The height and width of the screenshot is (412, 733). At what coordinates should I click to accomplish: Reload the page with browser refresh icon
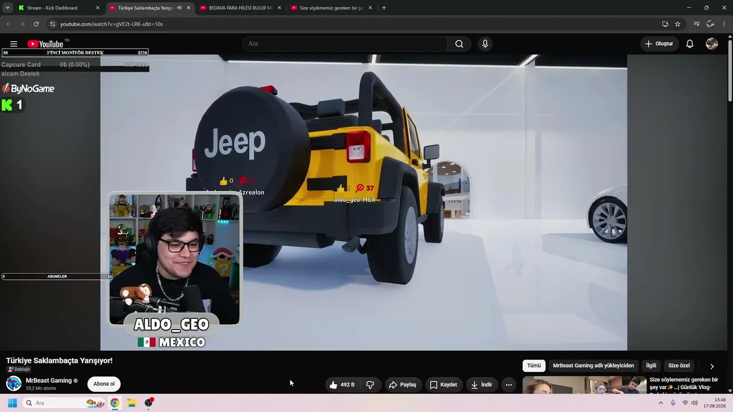click(36, 24)
